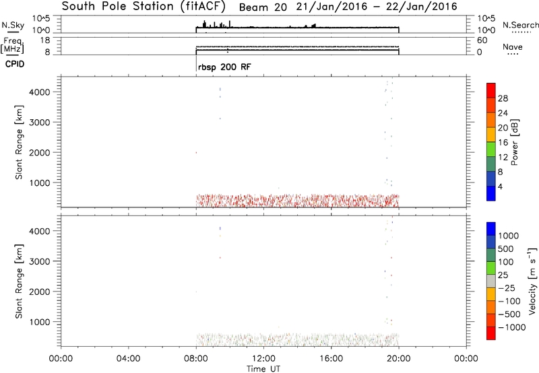The height and width of the screenshot is (373, 539).
Task: Click the '60' tick on the Nave axis
Action: (482, 40)
